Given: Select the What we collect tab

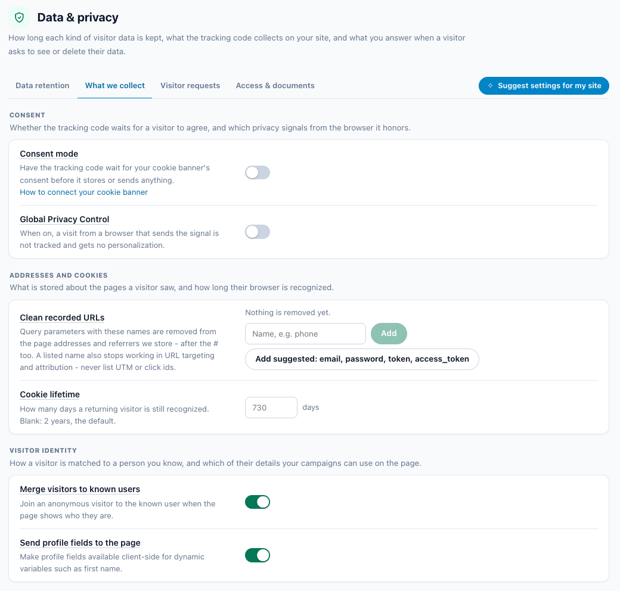Looking at the screenshot, I should click(114, 86).
